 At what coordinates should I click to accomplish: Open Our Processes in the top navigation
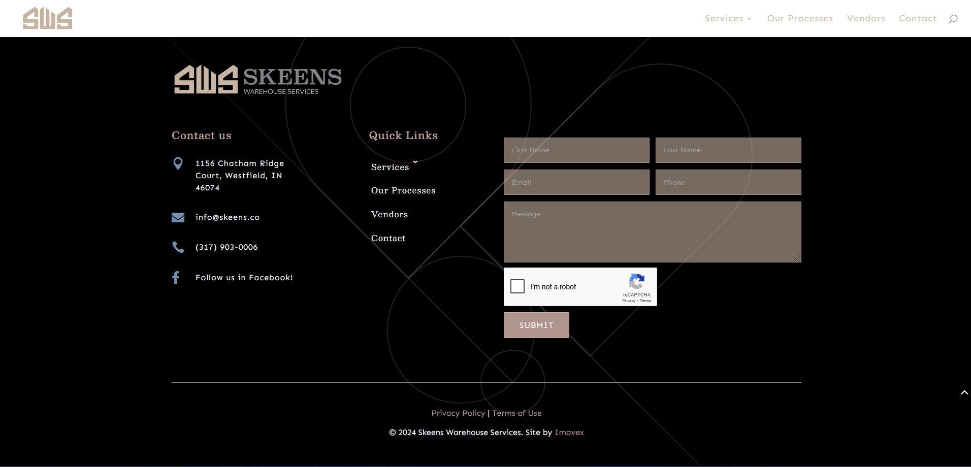800,19
